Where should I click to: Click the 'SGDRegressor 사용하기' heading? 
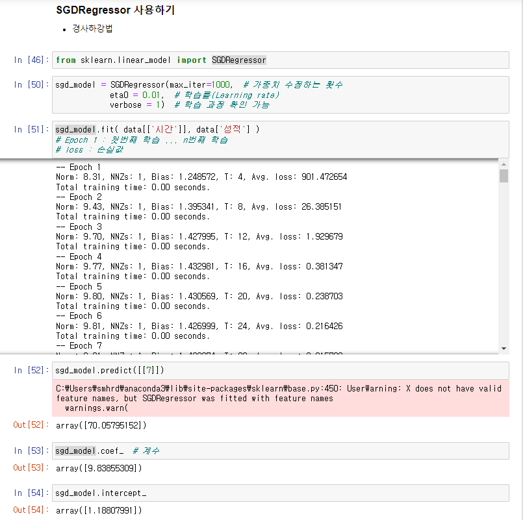(116, 10)
